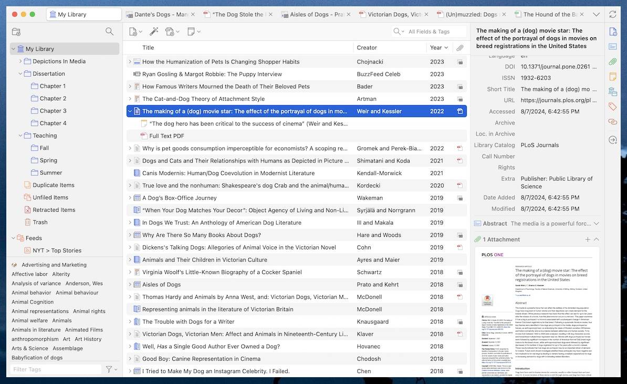Filter by Animal Cognition tag
The height and width of the screenshot is (384, 627).
[x=33, y=302]
